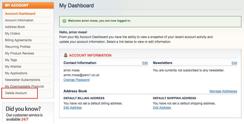Open Recurring Profiles sidebar link
Viewport: 244px width, 124px height.
[18, 47]
